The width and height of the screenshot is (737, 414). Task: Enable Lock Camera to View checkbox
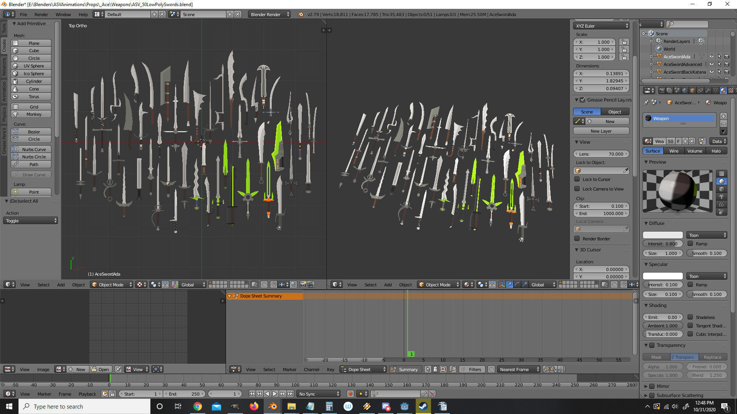coord(577,189)
